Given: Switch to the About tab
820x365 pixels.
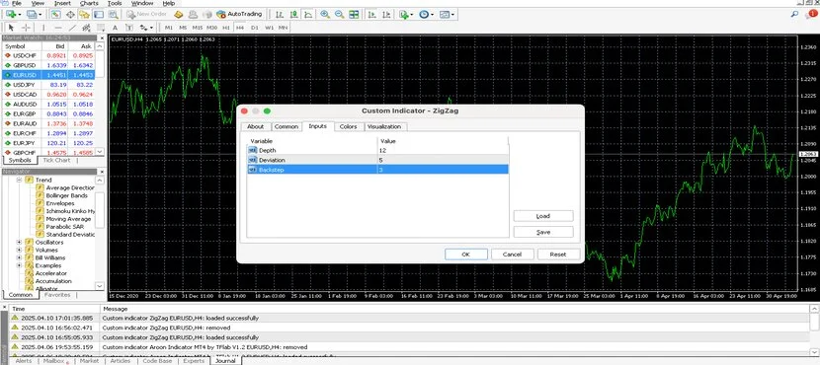Looking at the screenshot, I should (255, 127).
